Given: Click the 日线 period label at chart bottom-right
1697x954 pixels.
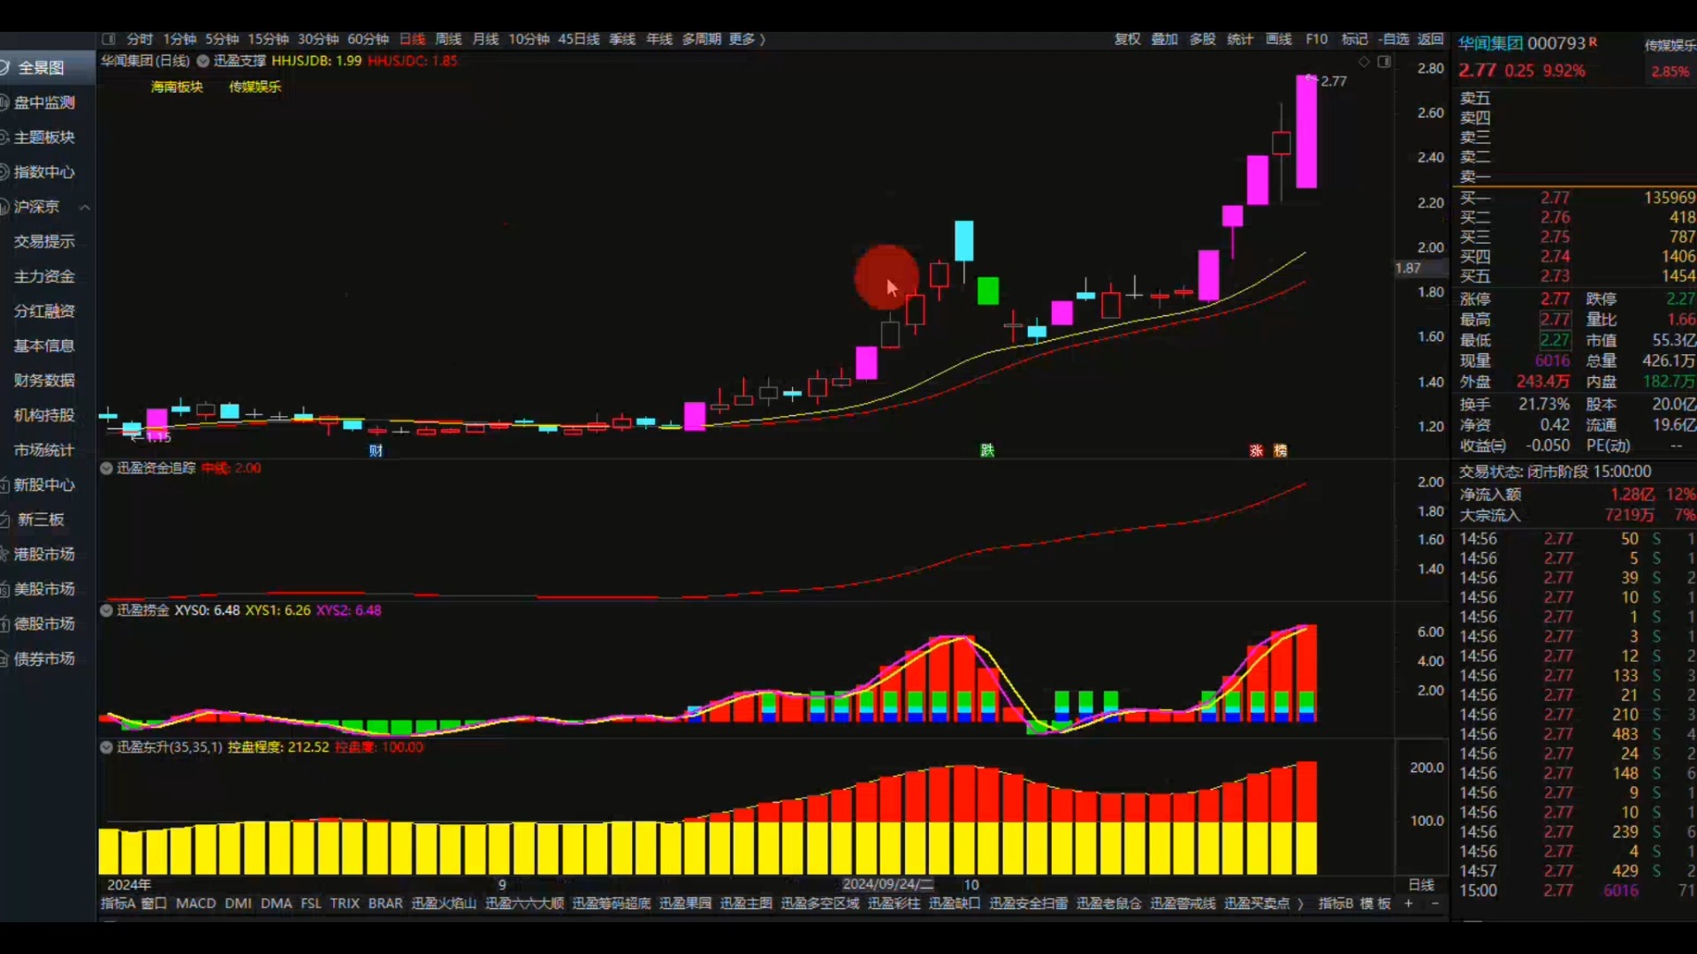Looking at the screenshot, I should coord(1421,885).
